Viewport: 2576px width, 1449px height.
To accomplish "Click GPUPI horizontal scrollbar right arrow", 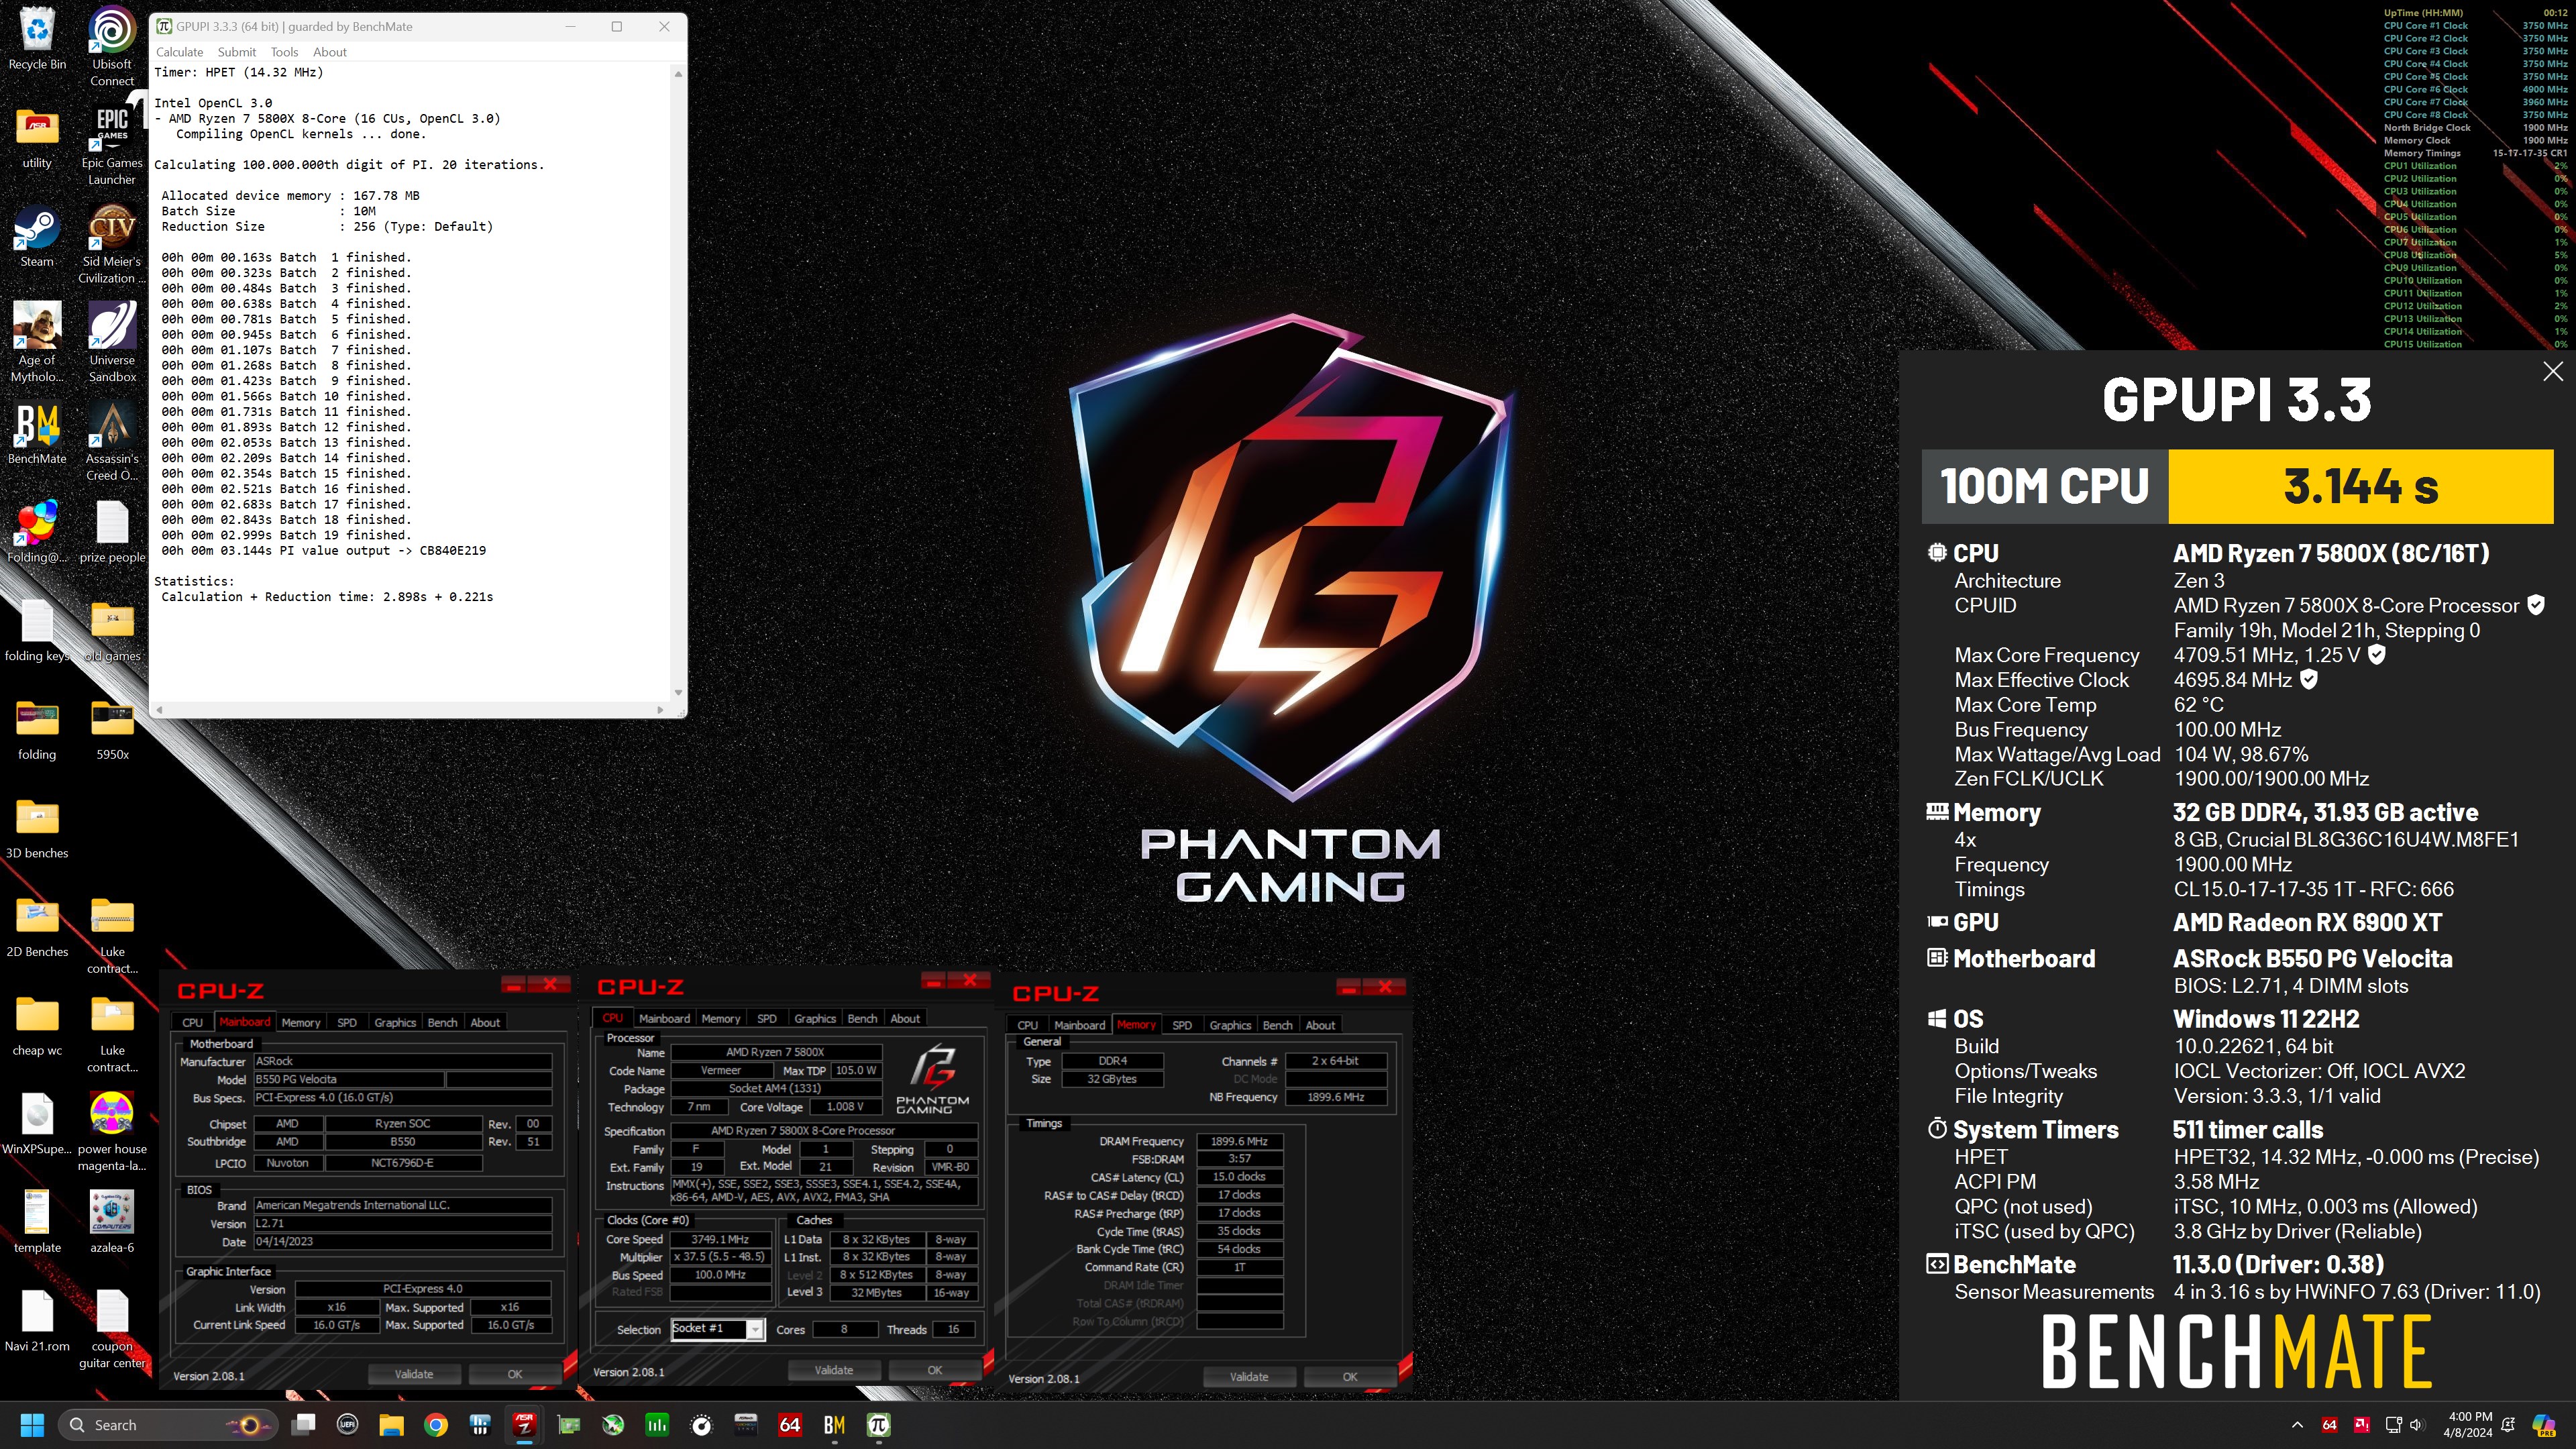I will coord(660,709).
